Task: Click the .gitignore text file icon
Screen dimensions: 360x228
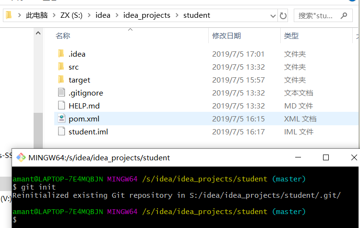Action: (60, 93)
